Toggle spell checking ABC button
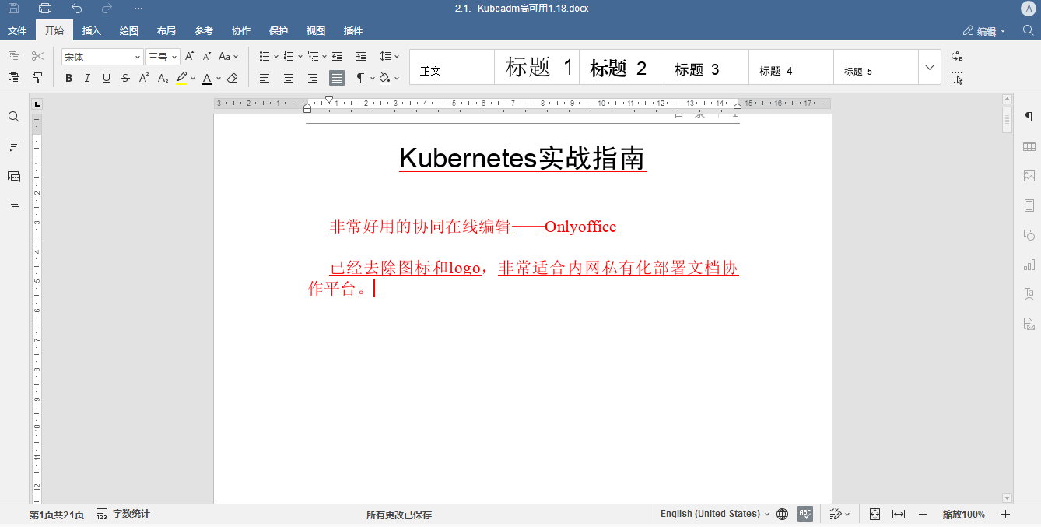Image resolution: width=1041 pixels, height=527 pixels. click(805, 515)
